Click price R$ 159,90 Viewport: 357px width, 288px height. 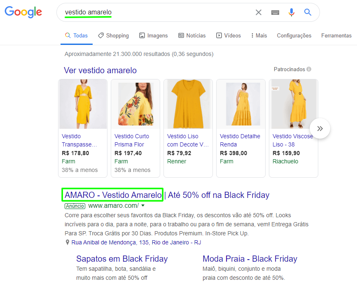(x=286, y=153)
